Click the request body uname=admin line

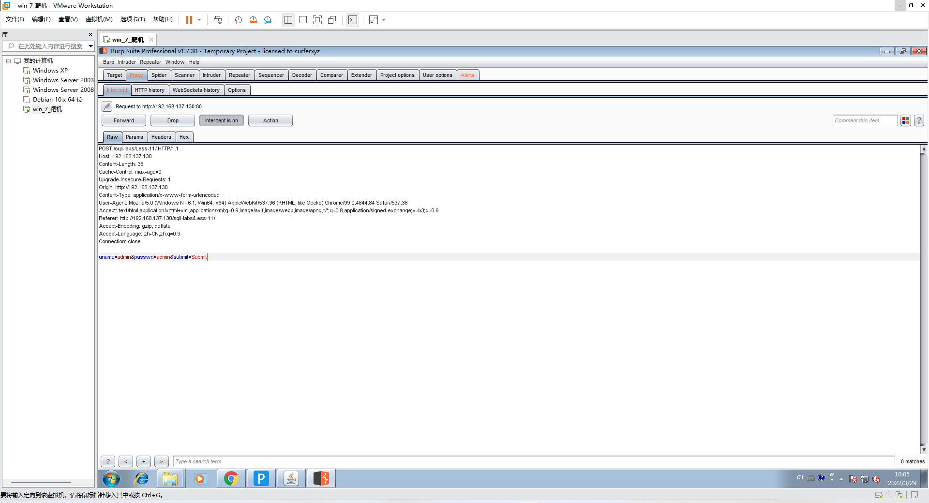click(153, 257)
